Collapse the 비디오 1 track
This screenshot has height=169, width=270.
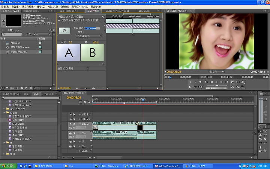[80, 124]
